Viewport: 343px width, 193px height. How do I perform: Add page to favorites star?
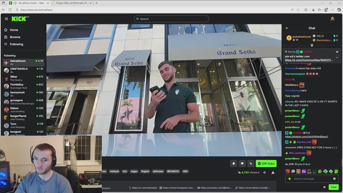pos(298,10)
